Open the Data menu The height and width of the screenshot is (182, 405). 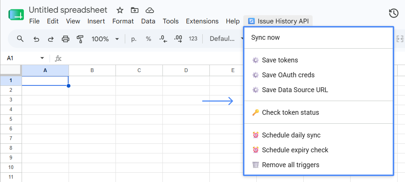[148, 21]
